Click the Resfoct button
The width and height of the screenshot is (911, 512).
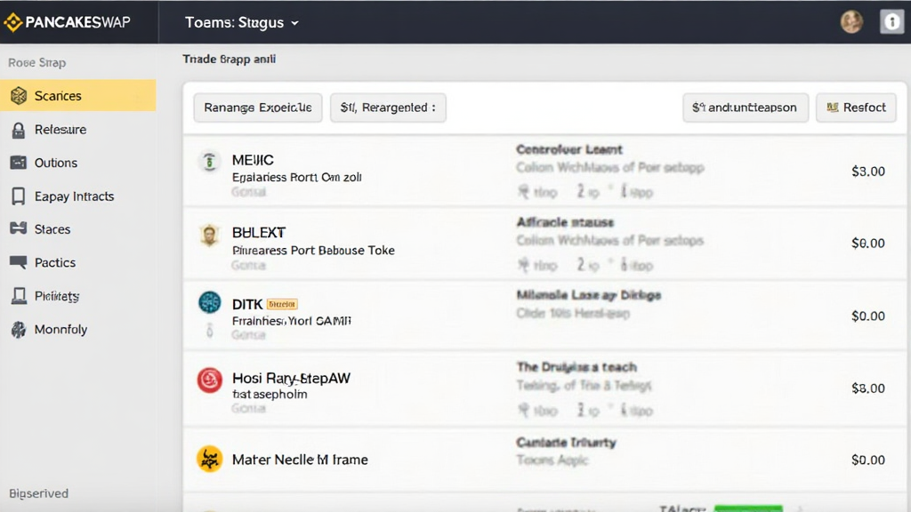point(856,108)
